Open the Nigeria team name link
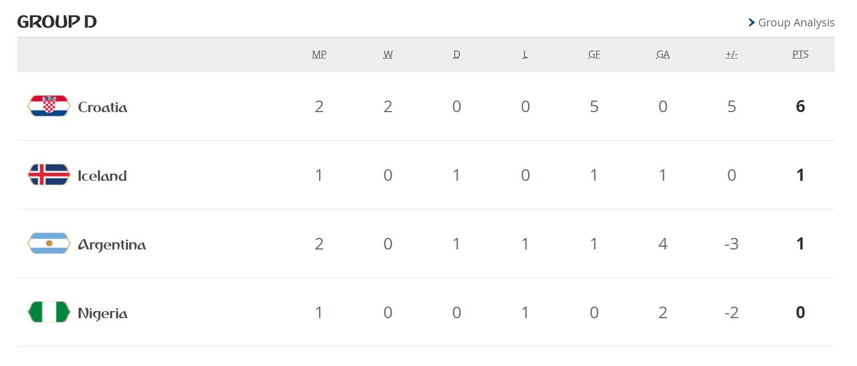857x366 pixels. [x=103, y=313]
